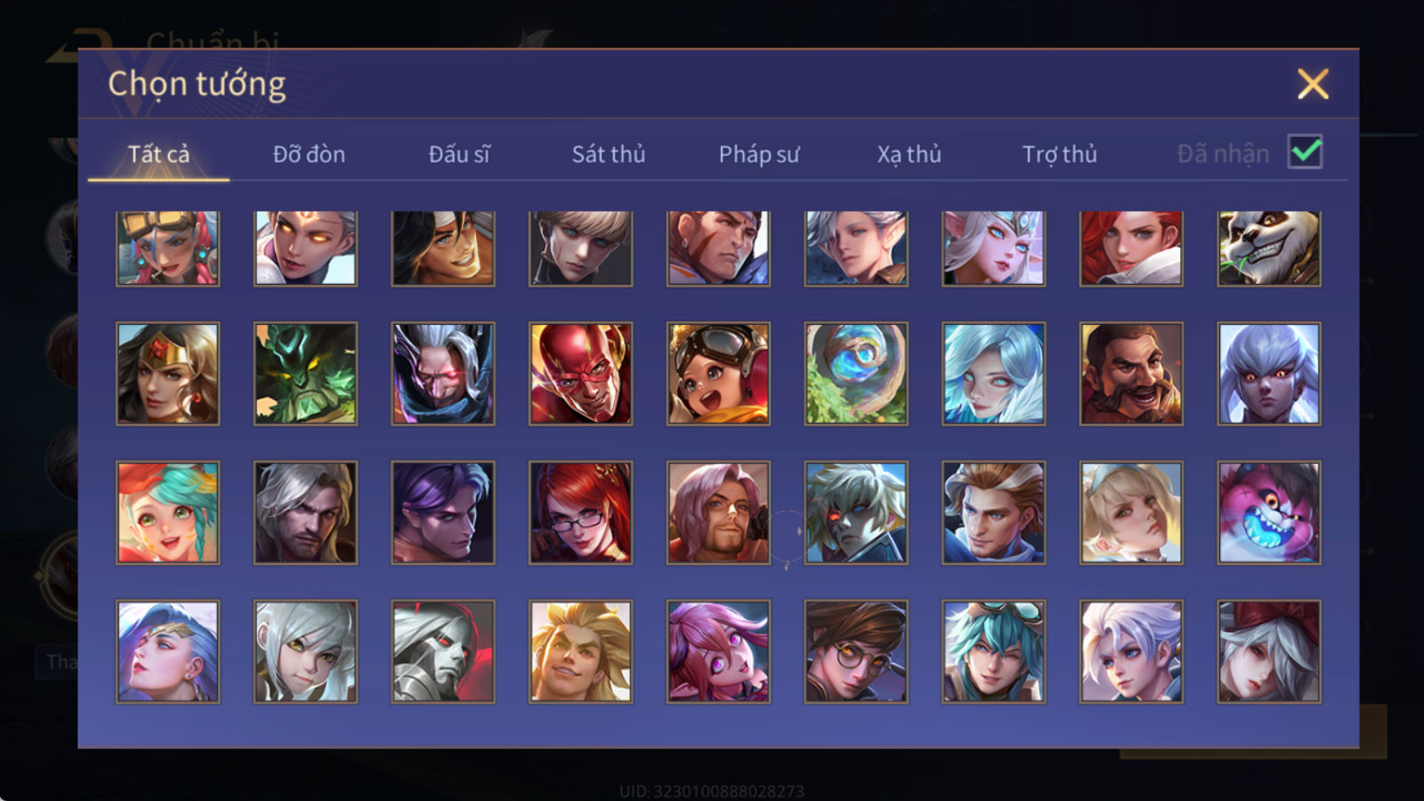Choose the teal-haired girl with red hat
The image size is (1424, 801).
coord(167,513)
